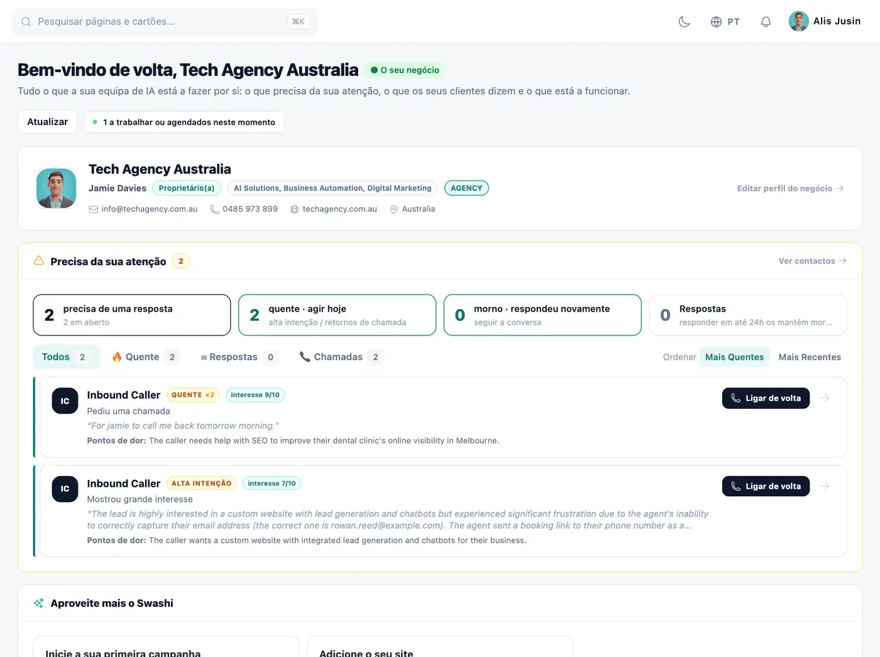The image size is (880, 657).
Task: Click the Proprietário(a) badge
Action: click(x=187, y=188)
